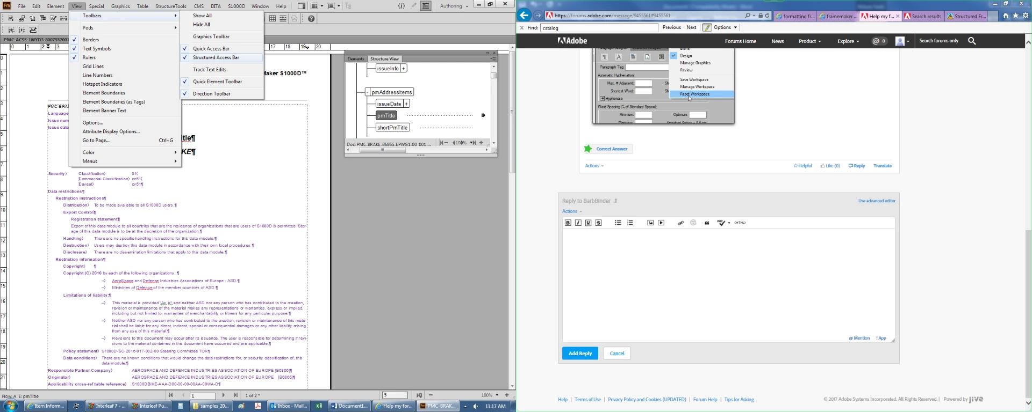The image size is (1032, 412).
Task: Click the browser Favorites star icon
Action: (1015, 16)
